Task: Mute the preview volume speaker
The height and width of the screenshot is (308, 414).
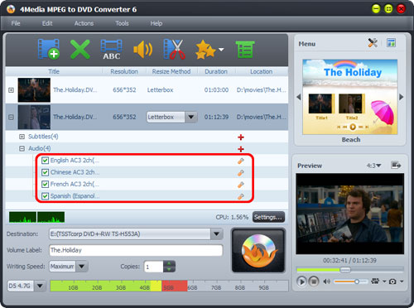Action: (327, 282)
